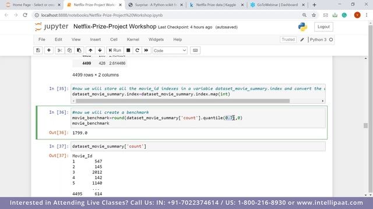Image resolution: width=373 pixels, height=209 pixels.
Task: Click the Logout button
Action: pyautogui.click(x=323, y=27)
